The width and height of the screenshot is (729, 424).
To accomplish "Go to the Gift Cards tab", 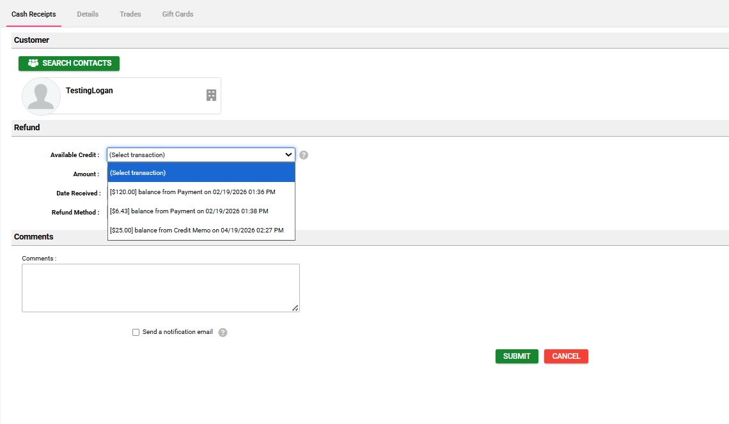I will [x=178, y=14].
